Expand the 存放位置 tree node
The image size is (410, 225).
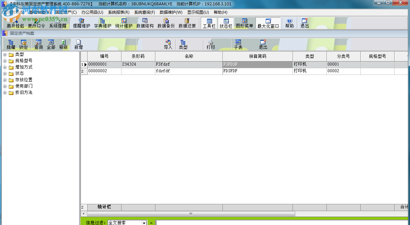pos(5,80)
